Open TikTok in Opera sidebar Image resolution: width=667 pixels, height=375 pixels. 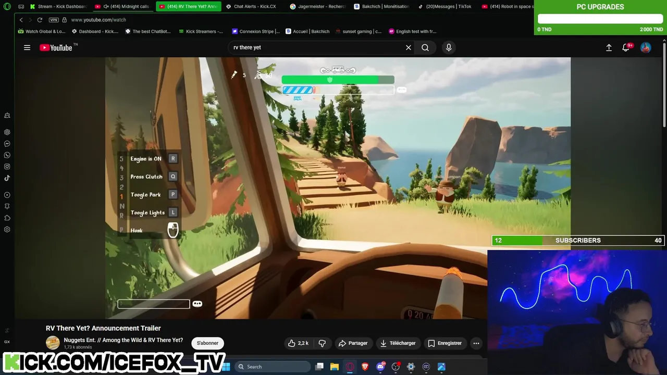tap(7, 178)
